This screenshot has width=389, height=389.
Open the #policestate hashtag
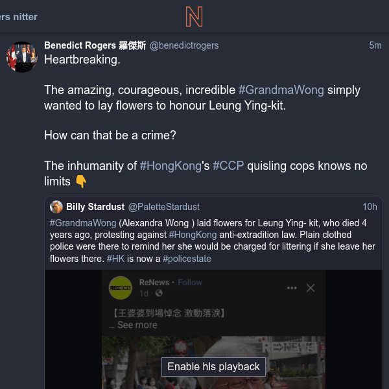(187, 259)
